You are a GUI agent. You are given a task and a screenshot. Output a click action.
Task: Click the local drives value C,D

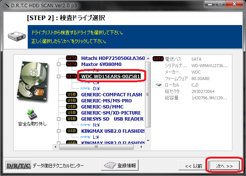click(195, 85)
